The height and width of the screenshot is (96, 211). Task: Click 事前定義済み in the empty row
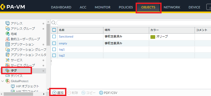coord(113,43)
